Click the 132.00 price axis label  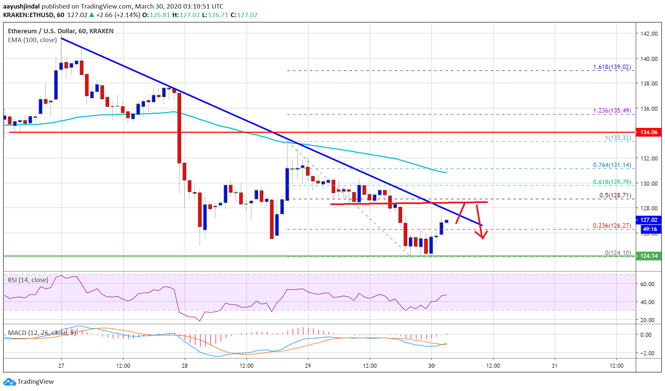(x=649, y=158)
